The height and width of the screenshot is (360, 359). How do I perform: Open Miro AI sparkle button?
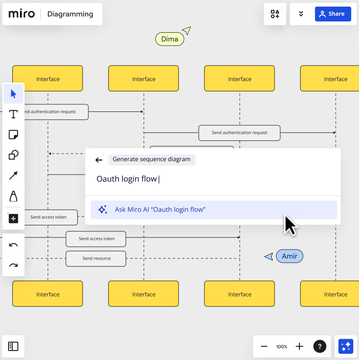point(346,346)
